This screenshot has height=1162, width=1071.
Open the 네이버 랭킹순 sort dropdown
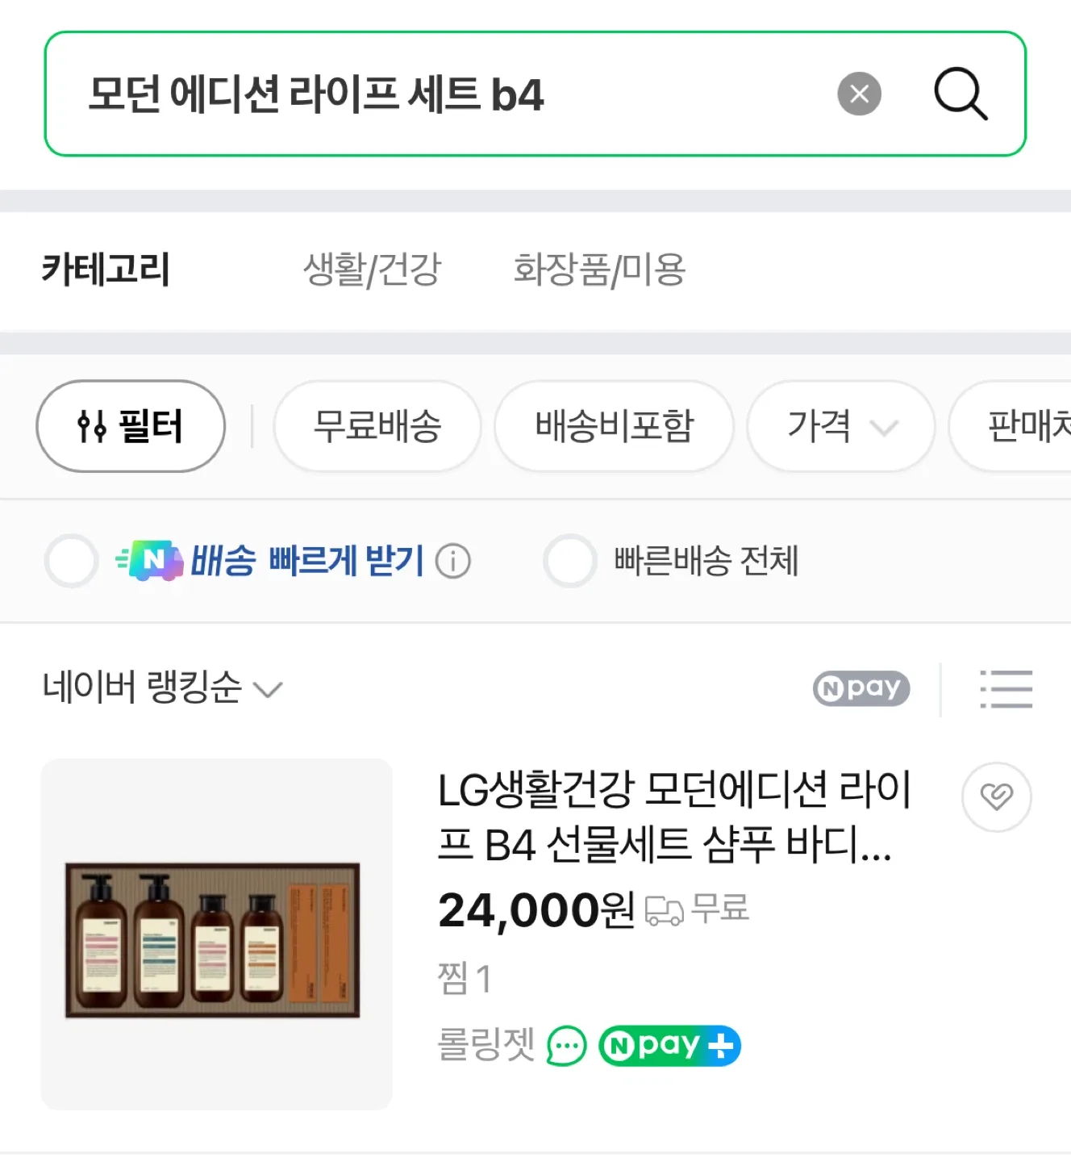(161, 688)
